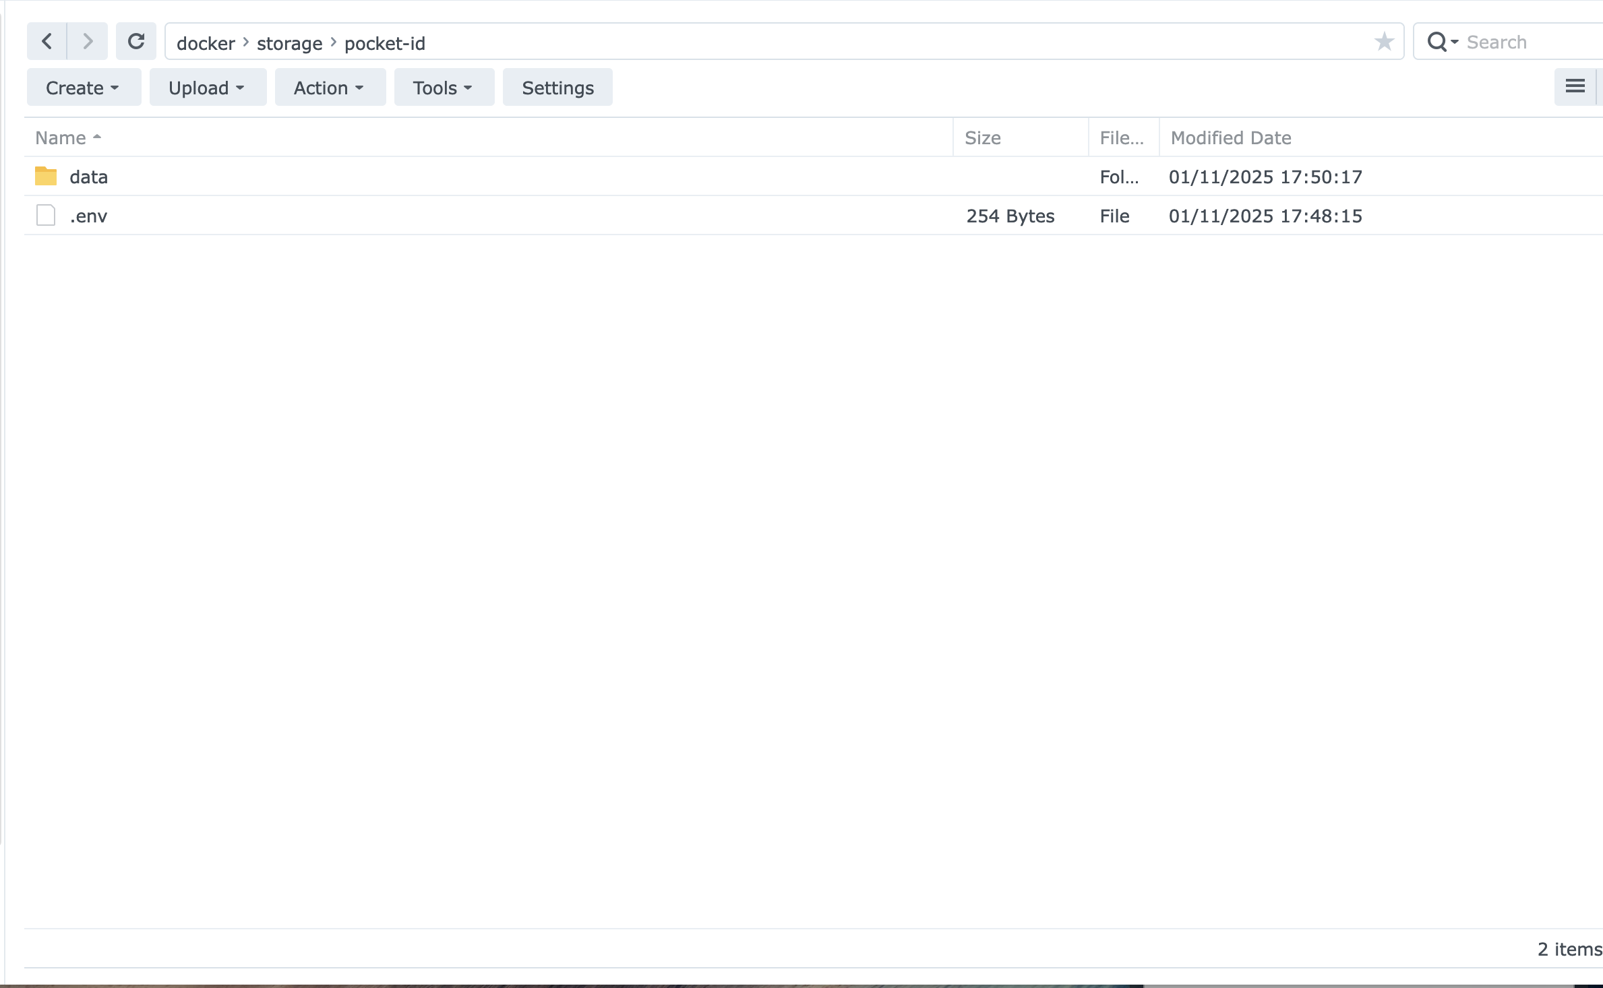The image size is (1603, 988).
Task: Select the data folder name
Action: point(88,177)
